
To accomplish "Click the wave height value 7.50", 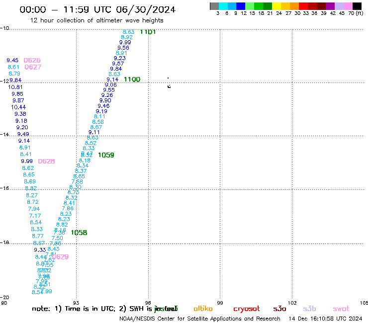I will coord(57,238).
